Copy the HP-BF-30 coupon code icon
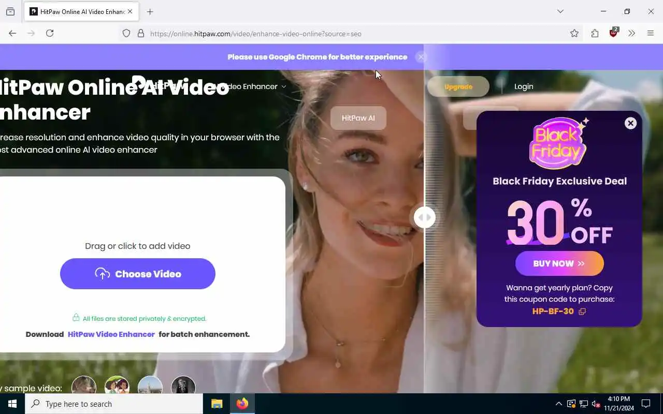 coord(582,312)
